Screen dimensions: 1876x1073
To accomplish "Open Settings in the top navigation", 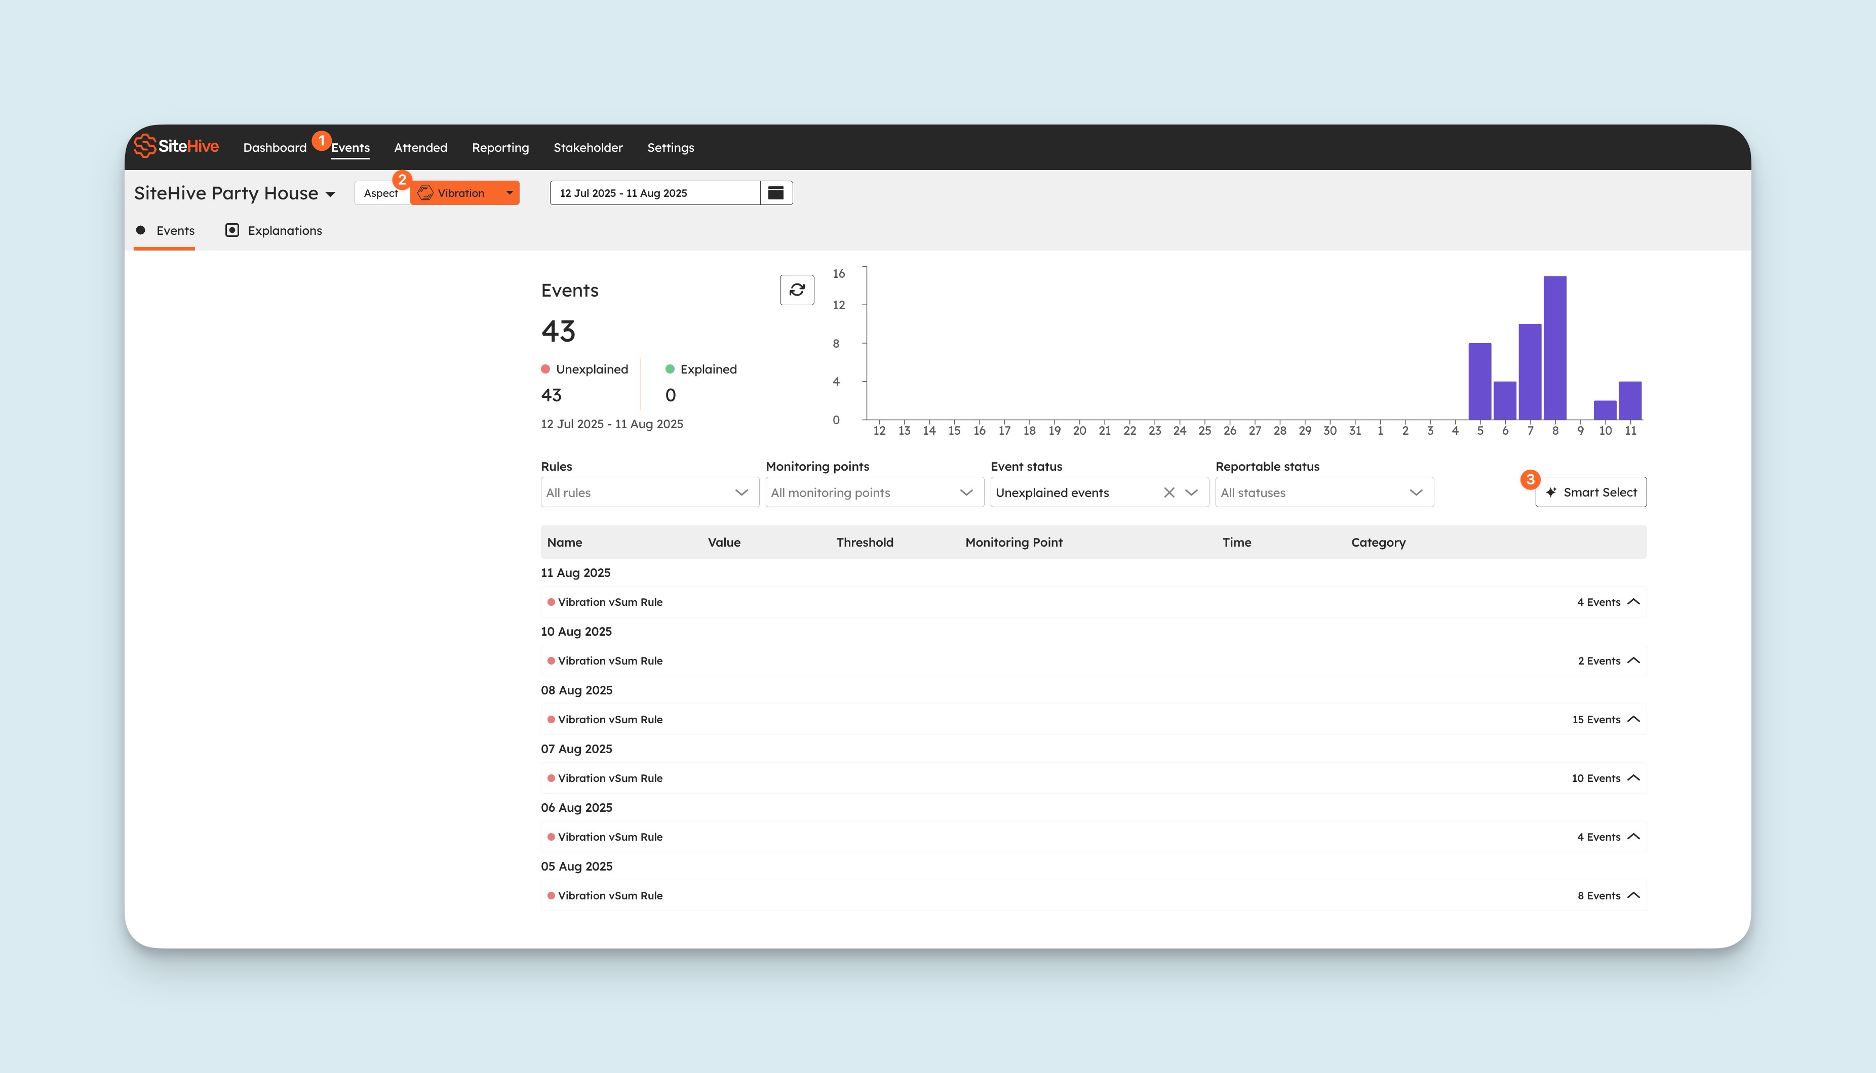I will pyautogui.click(x=670, y=147).
